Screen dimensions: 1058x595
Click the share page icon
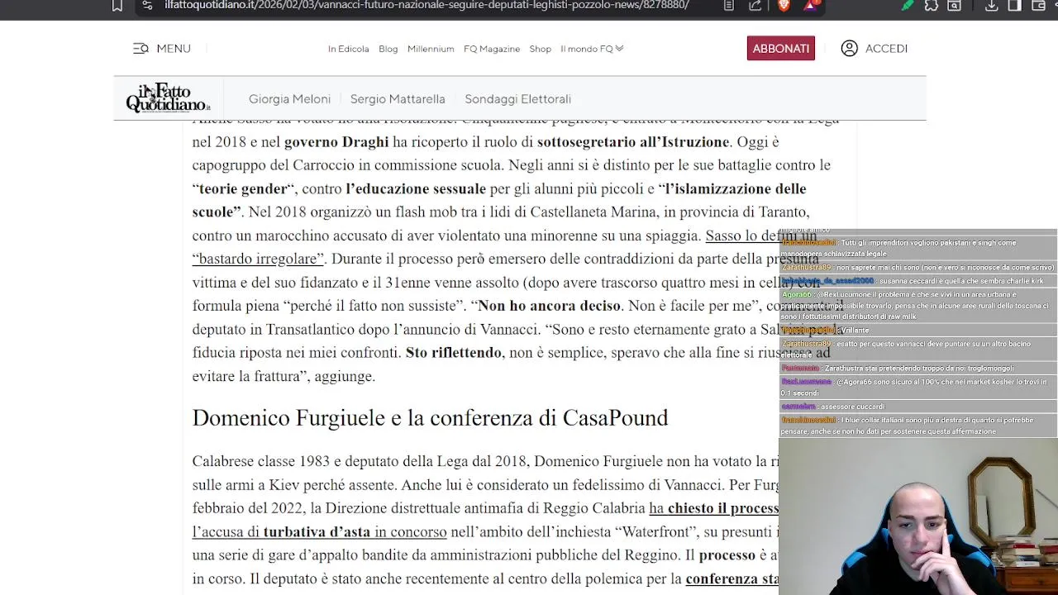coord(755,5)
